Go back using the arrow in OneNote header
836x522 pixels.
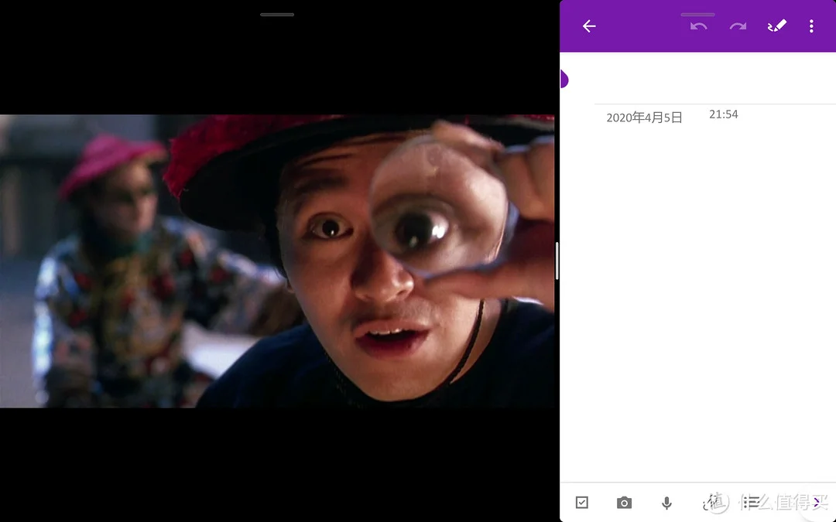pyautogui.click(x=588, y=26)
